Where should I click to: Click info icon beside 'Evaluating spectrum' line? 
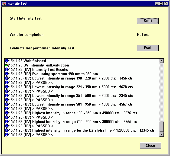click(x=7, y=74)
